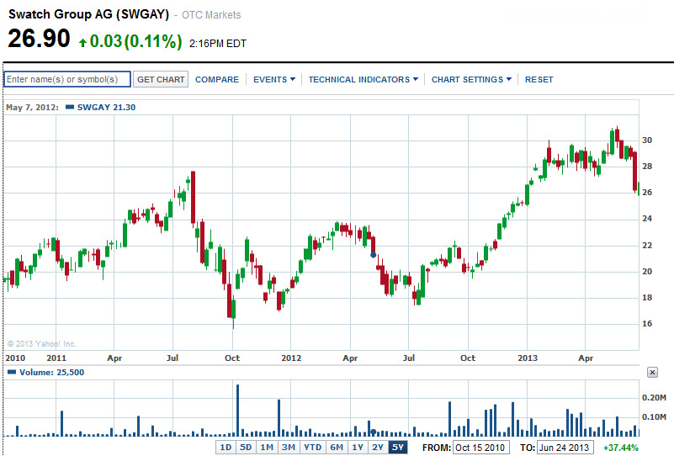
Task: Select the 3M time range
Action: click(x=288, y=447)
